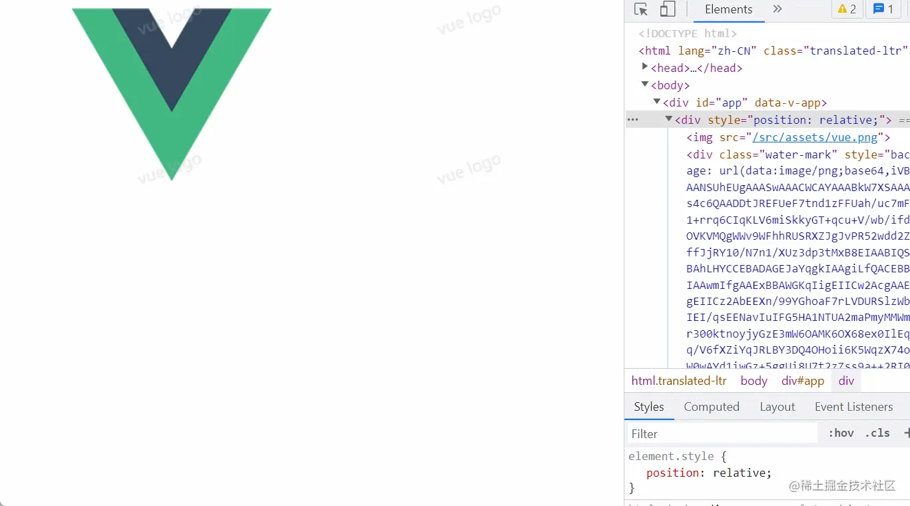The image size is (910, 506).
Task: Switch to the Computed tab
Action: pyautogui.click(x=712, y=407)
